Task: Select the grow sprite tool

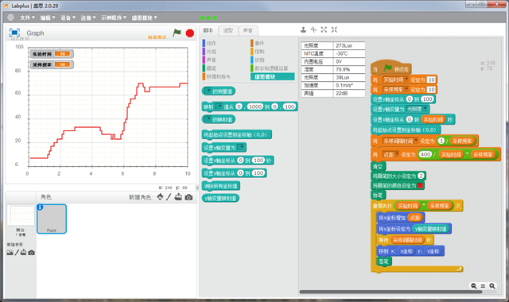Action: (x=324, y=30)
